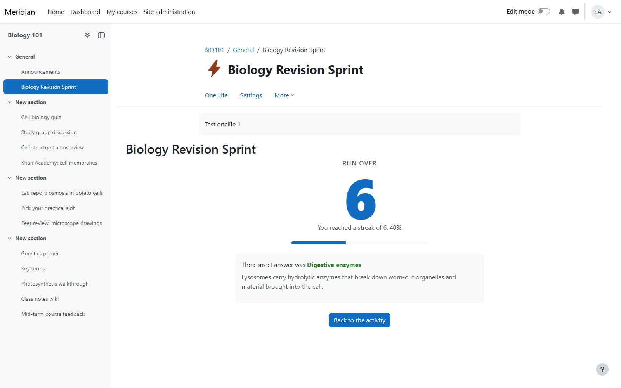This screenshot has width=621, height=388.
Task: Open the messaging drawer icon
Action: pyautogui.click(x=576, y=12)
